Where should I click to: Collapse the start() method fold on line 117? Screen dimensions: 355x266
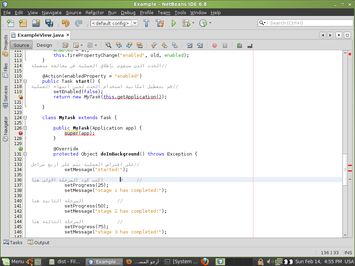click(25, 81)
